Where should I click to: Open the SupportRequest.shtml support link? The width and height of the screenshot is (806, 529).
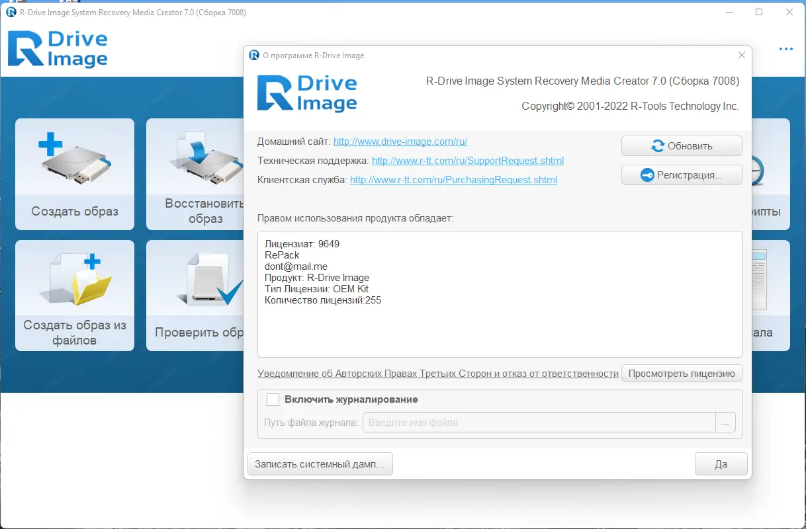pyautogui.click(x=468, y=161)
